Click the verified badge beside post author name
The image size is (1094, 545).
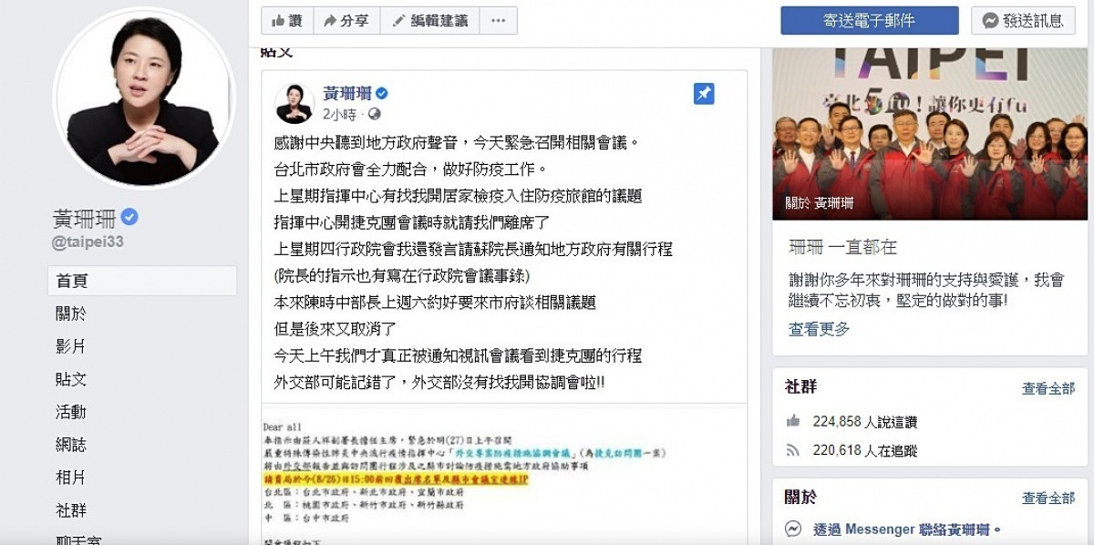(383, 93)
